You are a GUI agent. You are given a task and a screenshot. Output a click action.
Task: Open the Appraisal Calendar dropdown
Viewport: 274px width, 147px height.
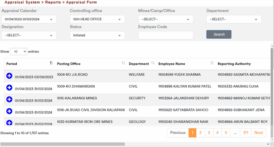[x=29, y=19]
